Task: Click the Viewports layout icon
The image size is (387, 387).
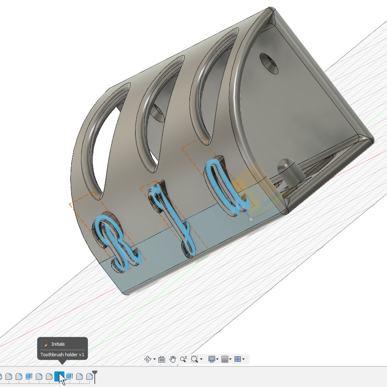Action: coord(238,359)
